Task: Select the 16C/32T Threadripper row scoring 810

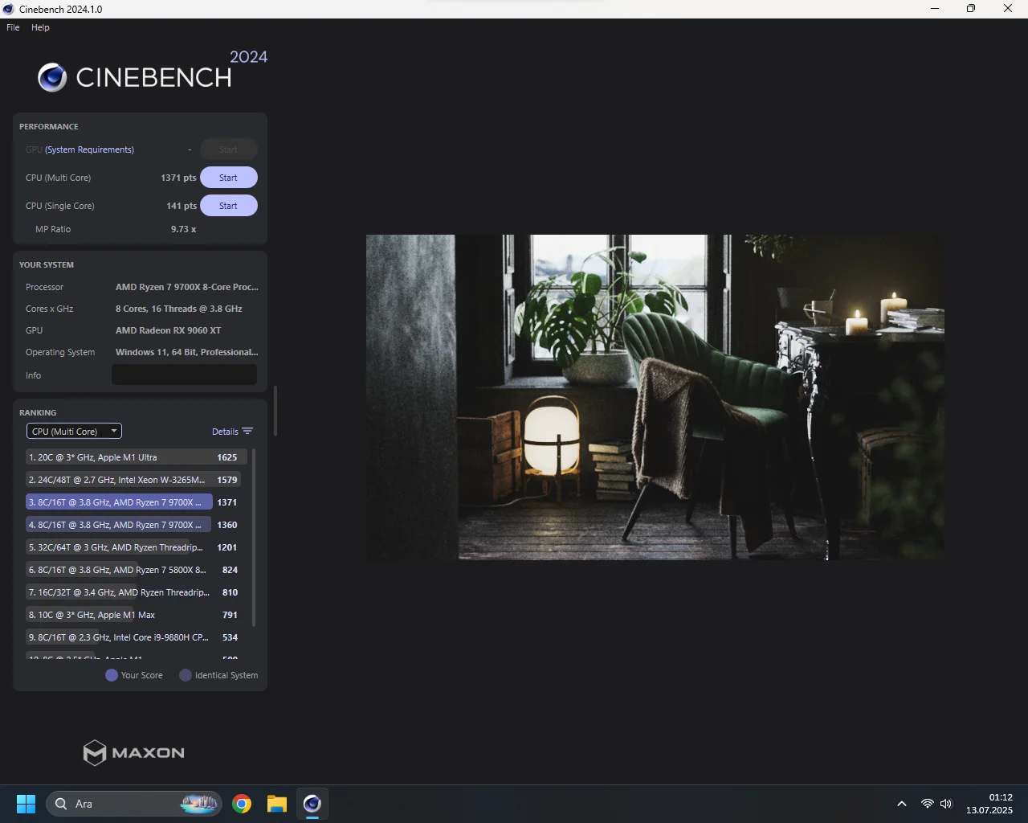Action: (133, 592)
